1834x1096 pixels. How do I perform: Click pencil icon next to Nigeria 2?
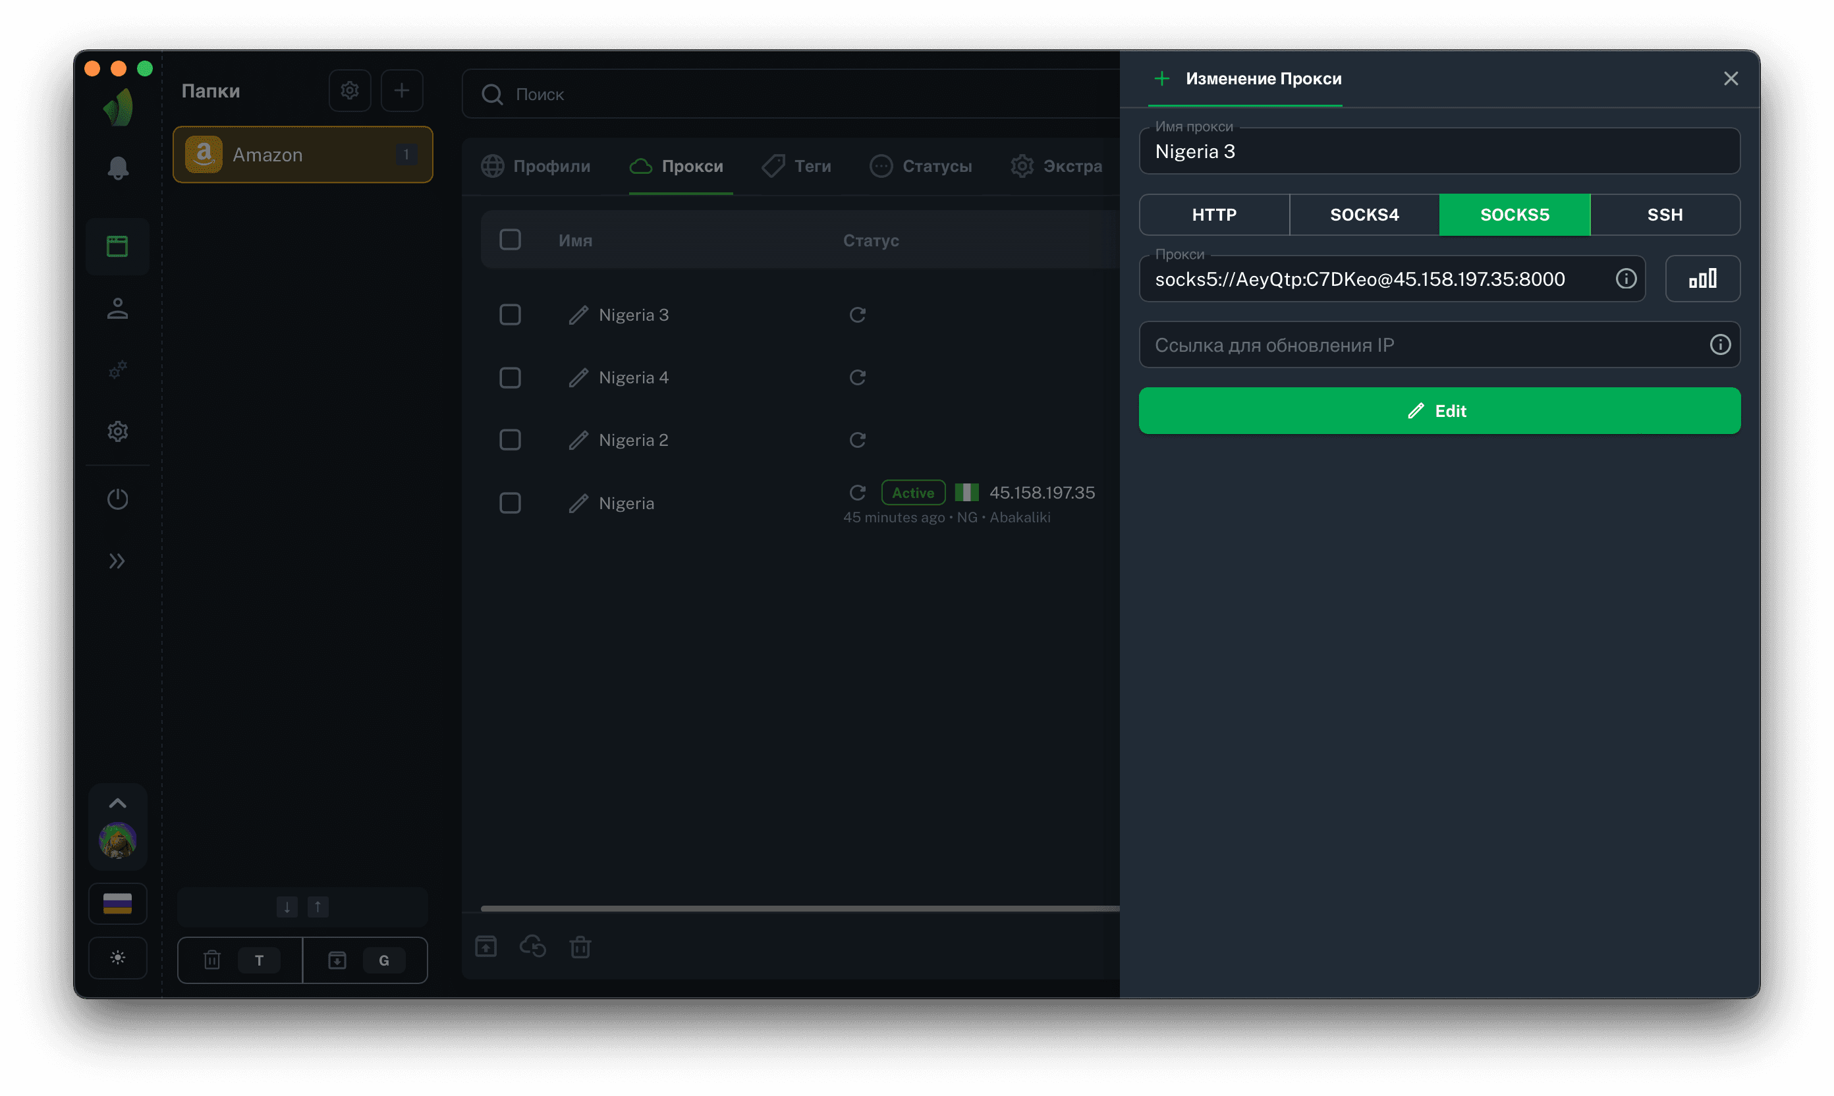578,440
